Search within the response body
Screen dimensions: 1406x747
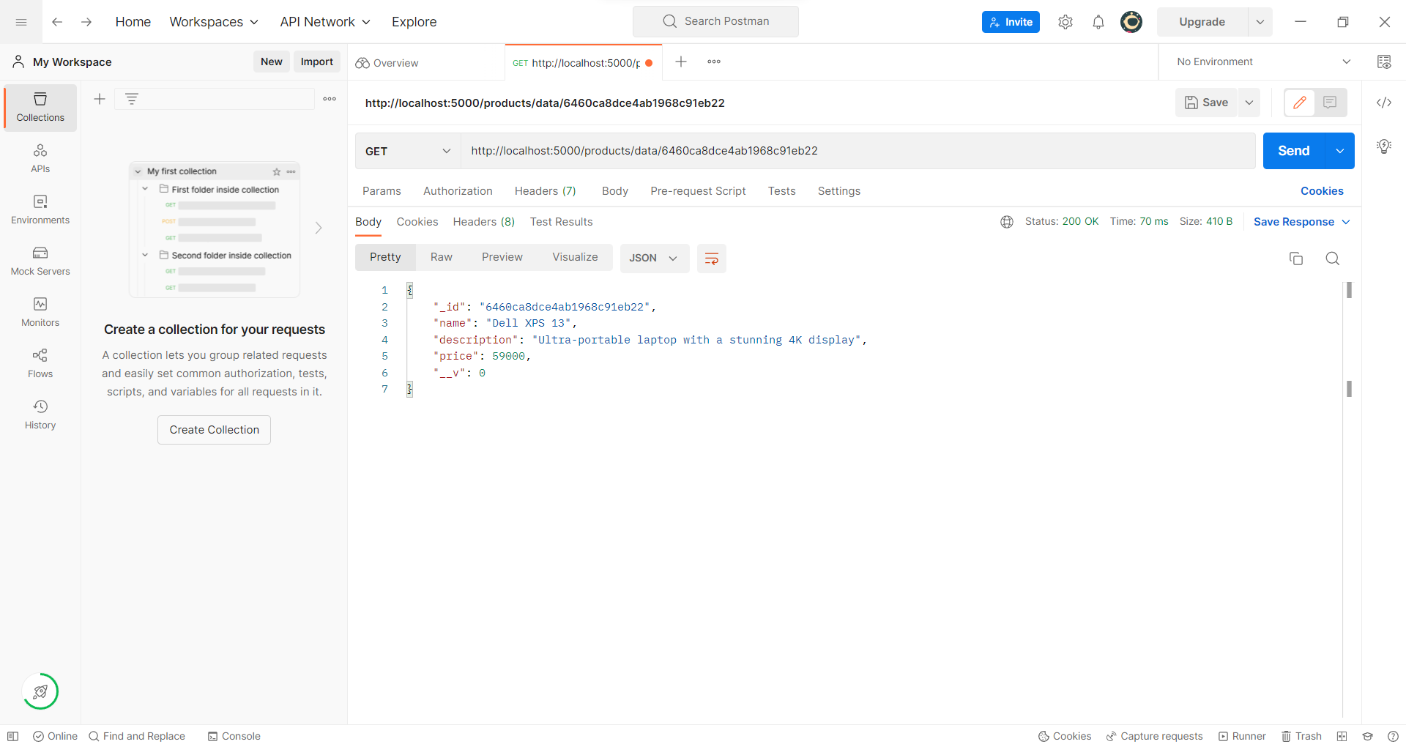coord(1333,258)
